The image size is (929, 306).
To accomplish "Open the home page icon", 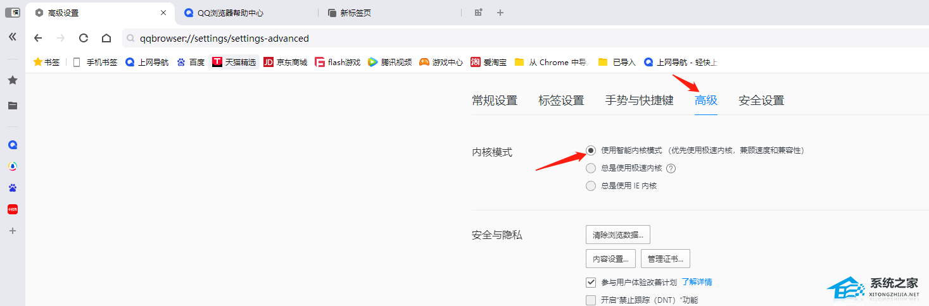I will click(106, 38).
